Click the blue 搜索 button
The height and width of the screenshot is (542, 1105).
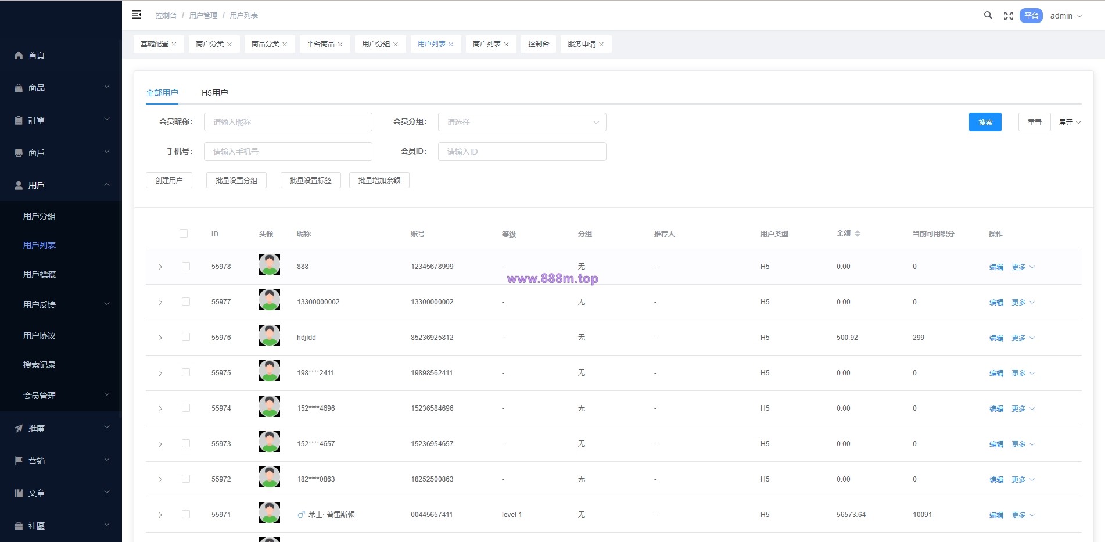985,122
